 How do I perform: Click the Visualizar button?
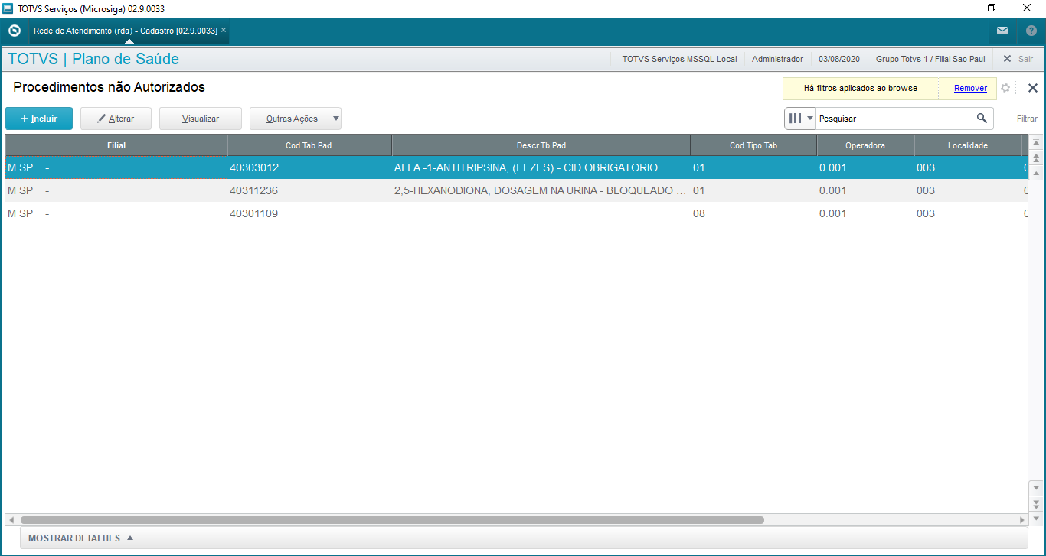(201, 119)
